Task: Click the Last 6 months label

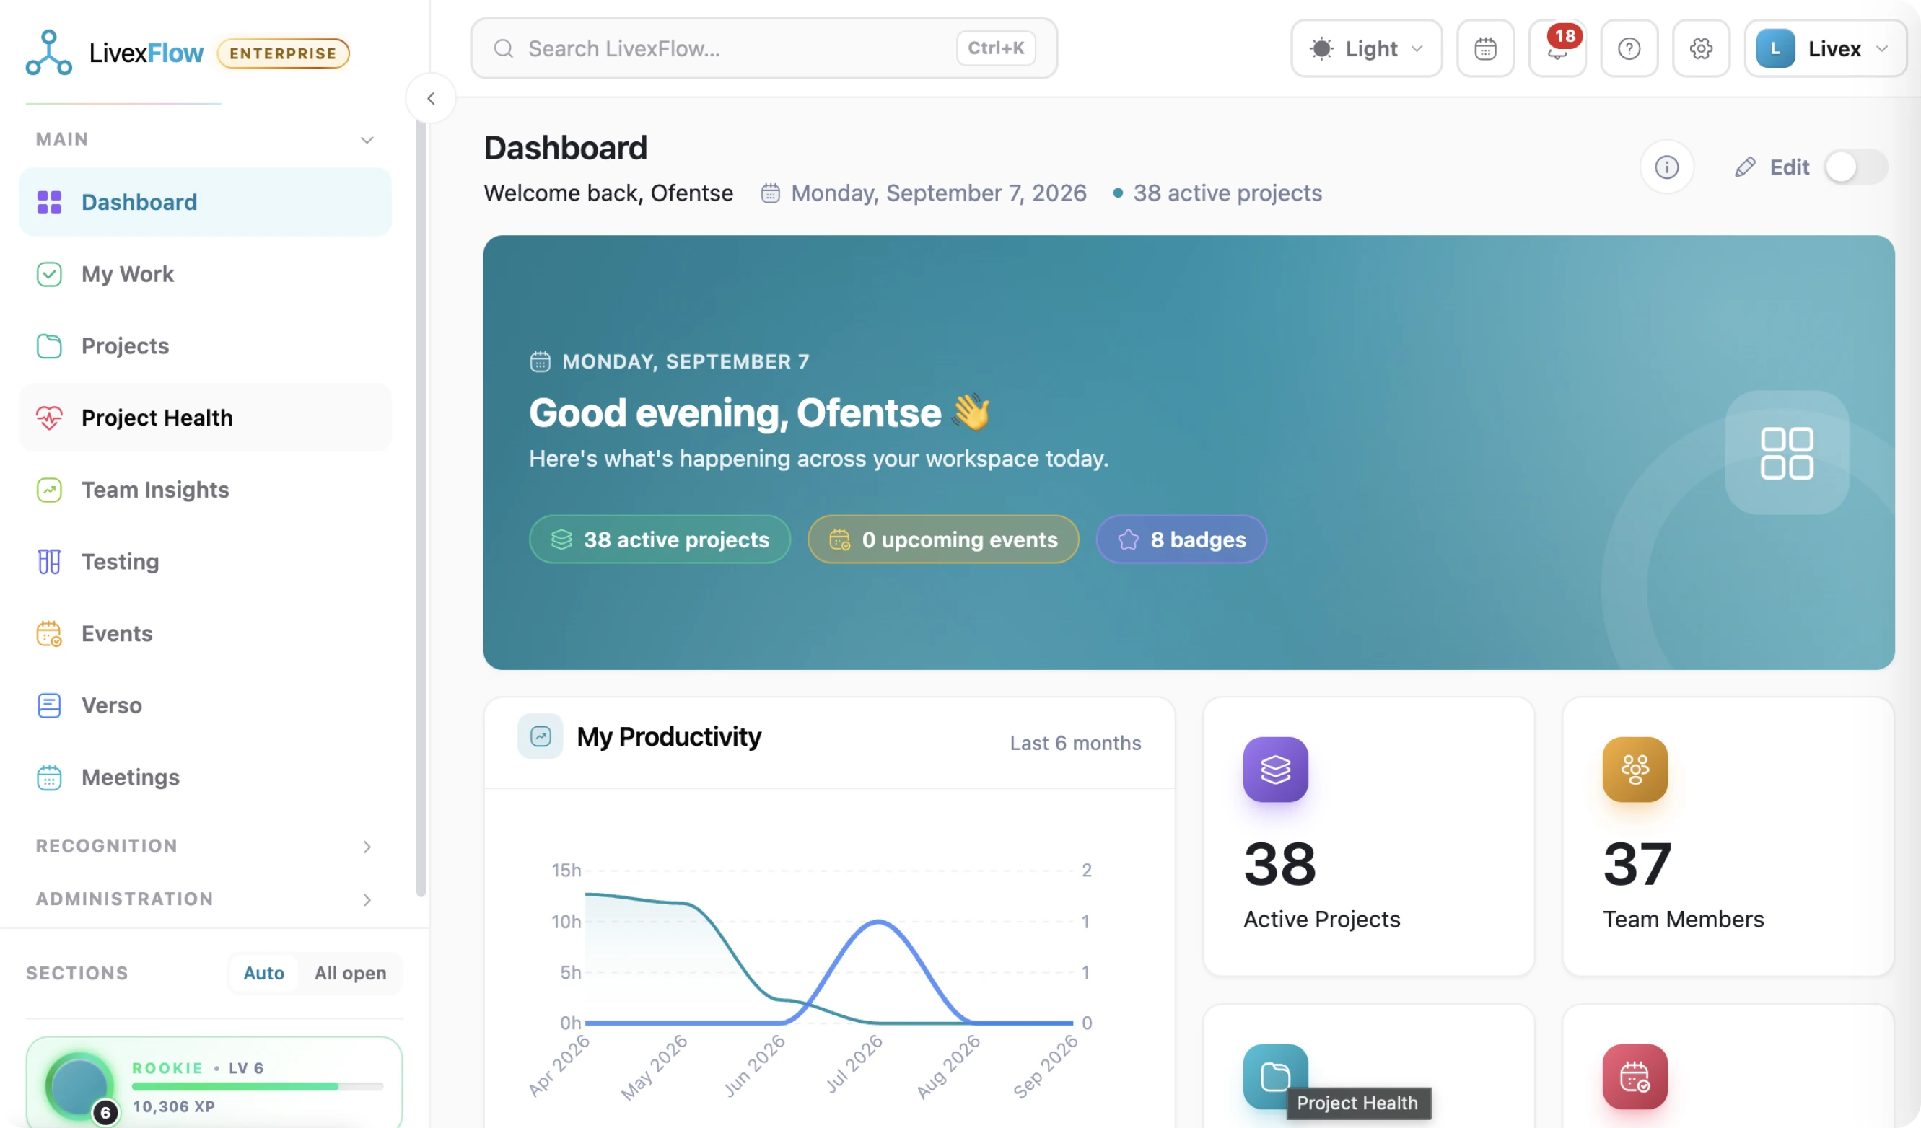Action: 1075,743
